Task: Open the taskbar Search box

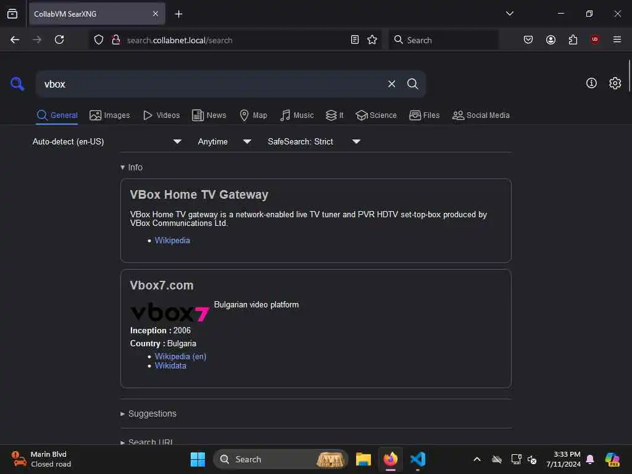Action: 281,459
